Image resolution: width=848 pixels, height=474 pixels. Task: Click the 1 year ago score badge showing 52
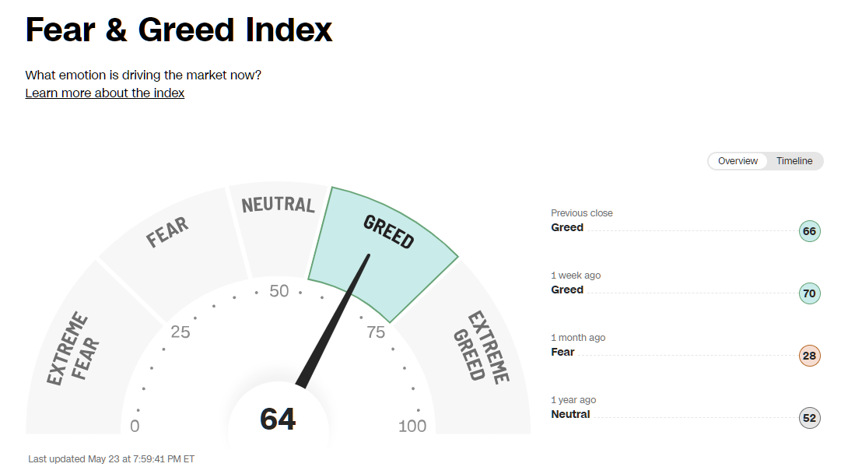click(x=809, y=418)
